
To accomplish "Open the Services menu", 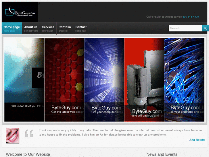I will (48, 29).
